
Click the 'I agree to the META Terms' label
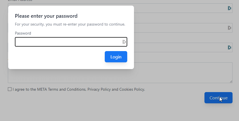coord(79,89)
